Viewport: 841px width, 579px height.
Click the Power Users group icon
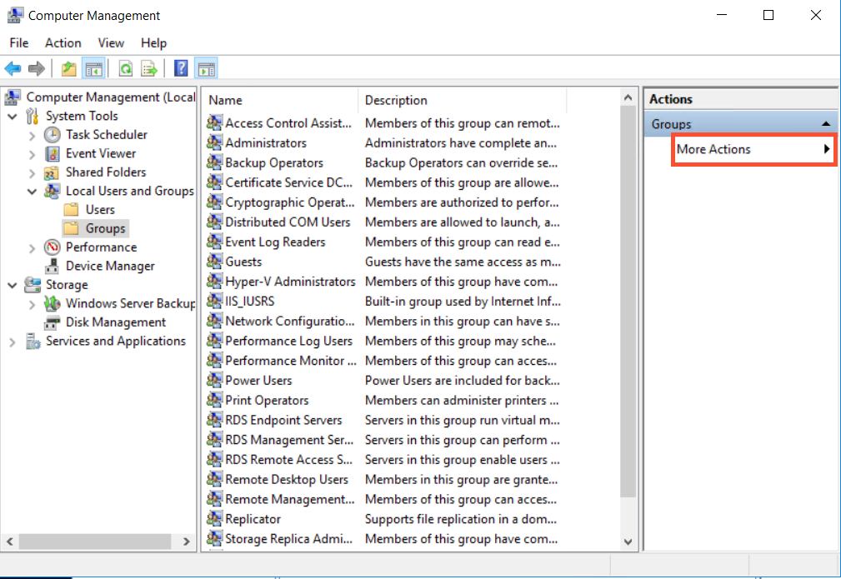[214, 380]
